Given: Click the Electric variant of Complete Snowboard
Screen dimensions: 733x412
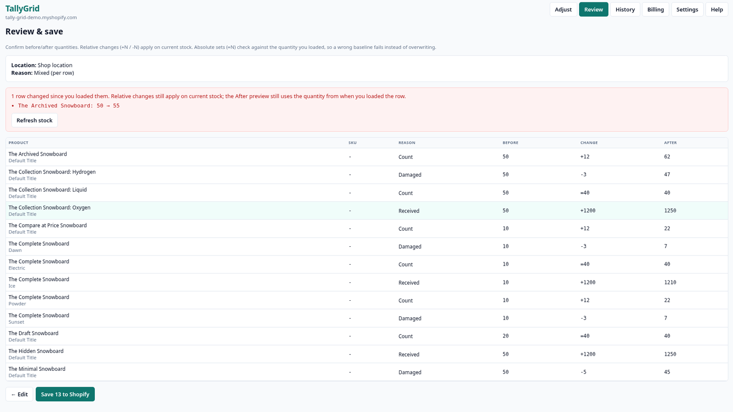Looking at the screenshot, I should click(x=17, y=268).
